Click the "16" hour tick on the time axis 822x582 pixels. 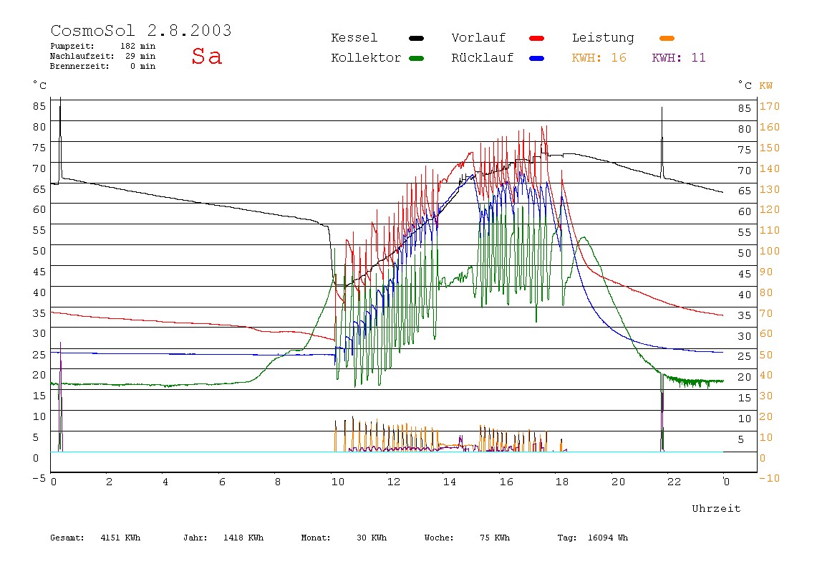[506, 482]
